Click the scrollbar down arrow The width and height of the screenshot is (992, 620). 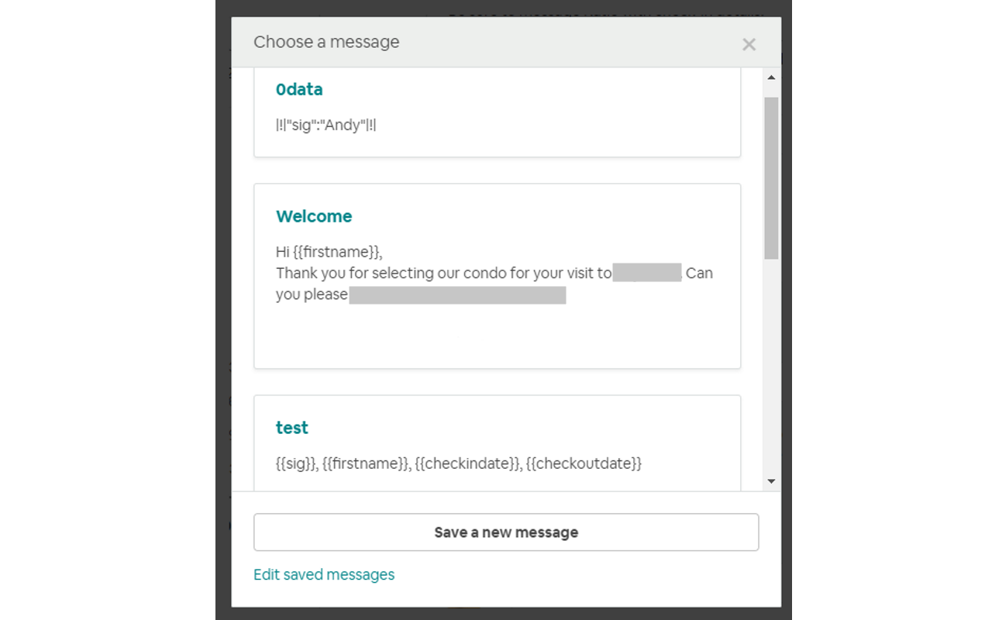(771, 480)
